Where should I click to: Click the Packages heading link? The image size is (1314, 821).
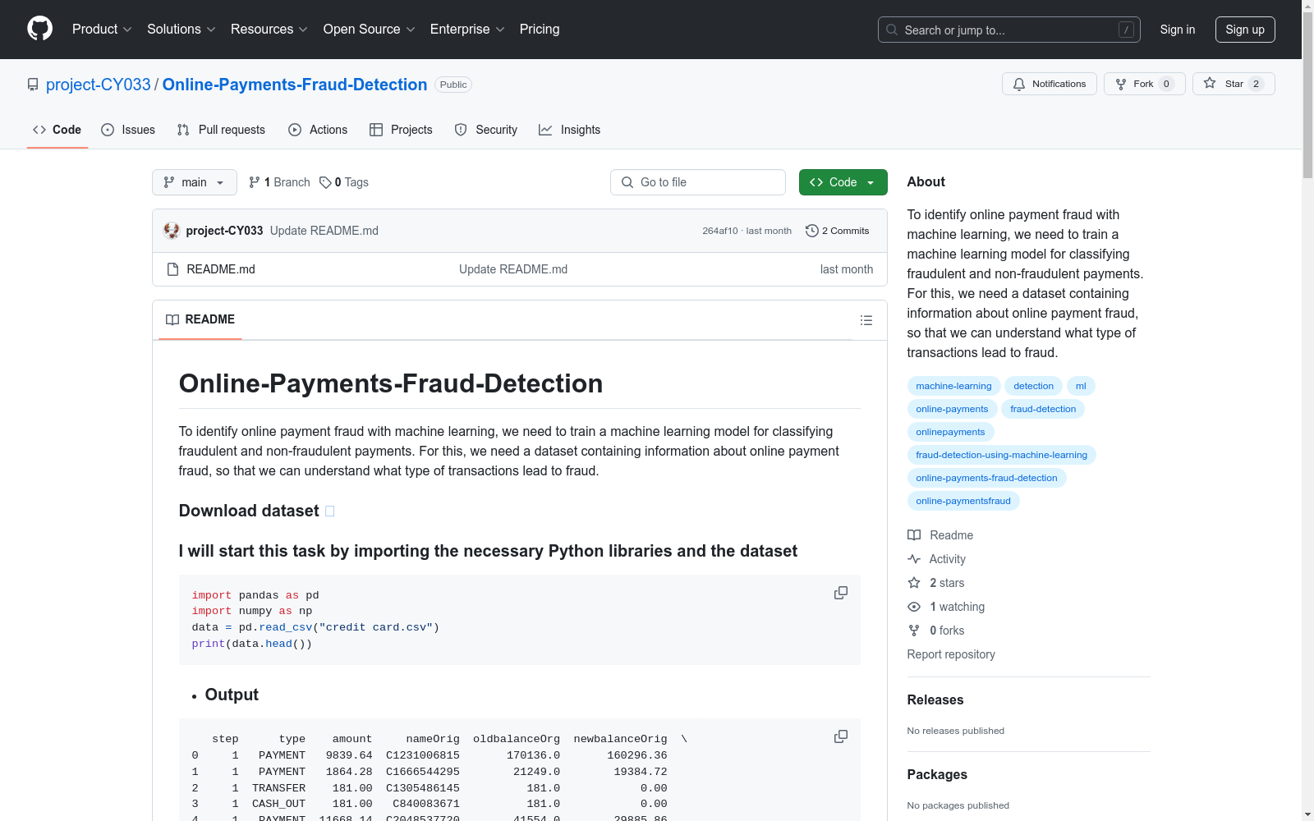click(937, 774)
